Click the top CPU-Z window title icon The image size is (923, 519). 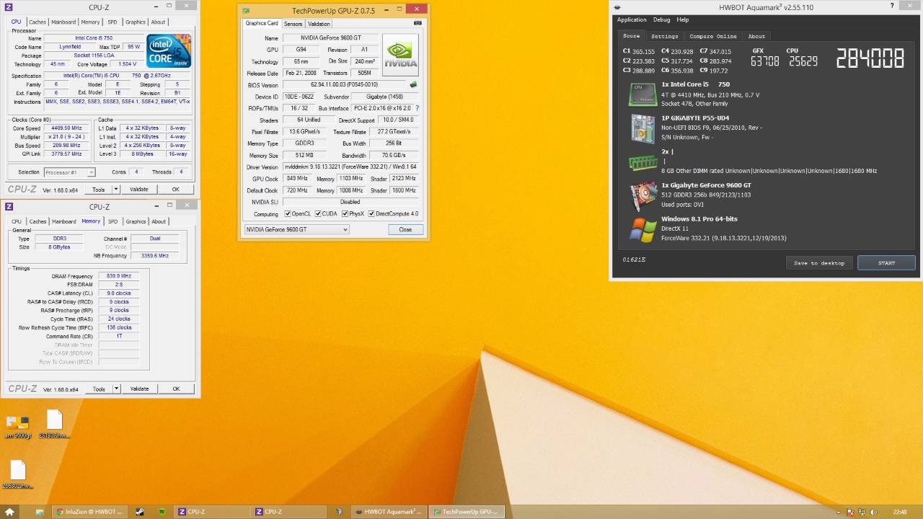[9, 7]
